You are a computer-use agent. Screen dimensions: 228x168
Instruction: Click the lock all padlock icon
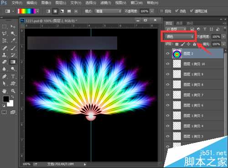(194, 44)
